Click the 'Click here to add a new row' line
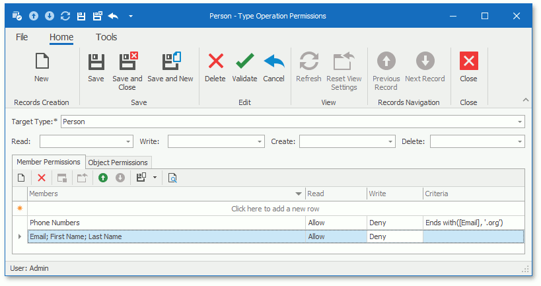Screen dimensions: 541x286 [275, 209]
